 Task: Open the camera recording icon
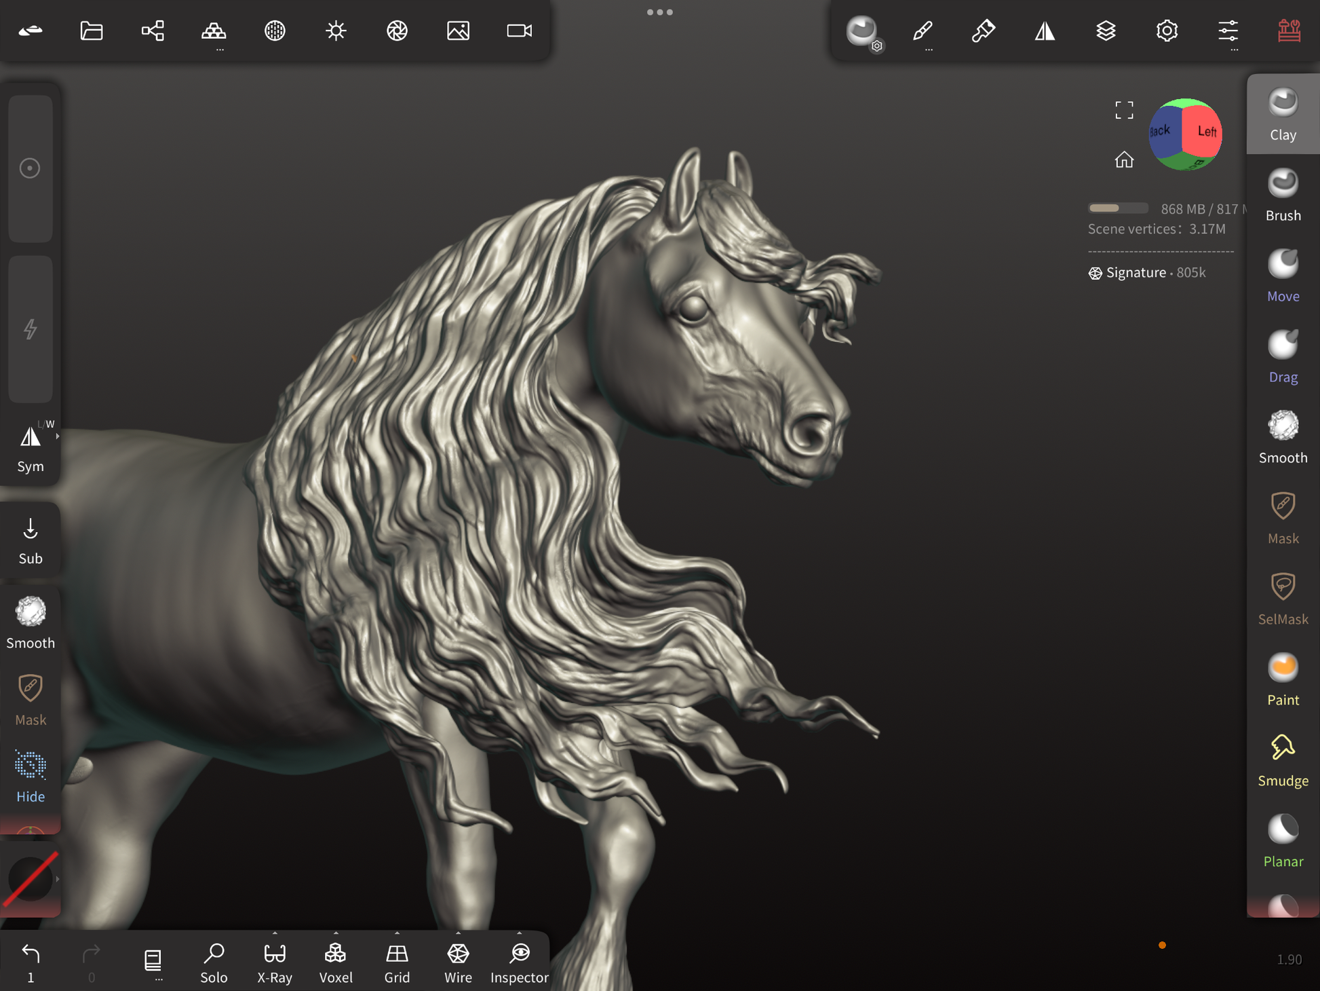tap(520, 31)
